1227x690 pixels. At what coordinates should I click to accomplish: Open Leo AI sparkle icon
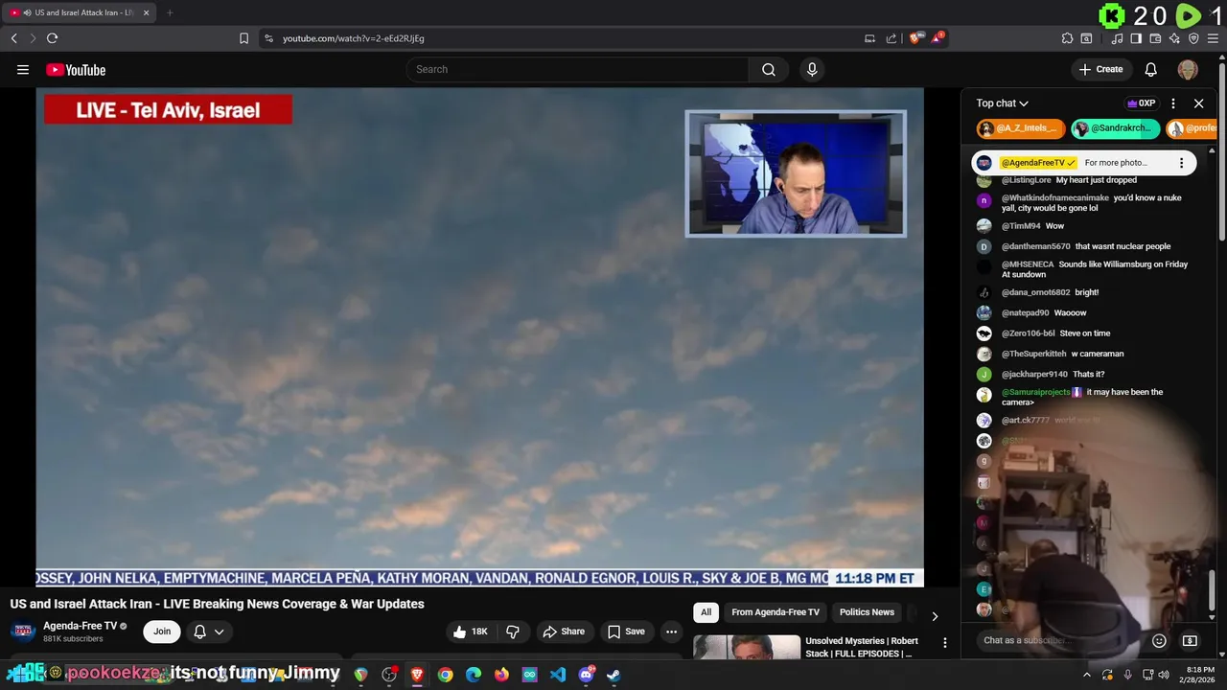point(1174,38)
